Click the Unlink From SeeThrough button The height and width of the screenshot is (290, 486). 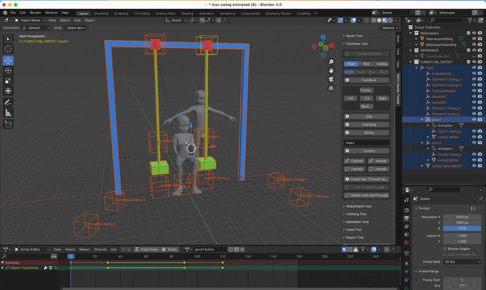pos(367,195)
